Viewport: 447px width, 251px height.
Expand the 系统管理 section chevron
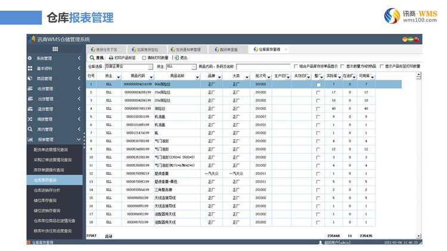coord(79,58)
